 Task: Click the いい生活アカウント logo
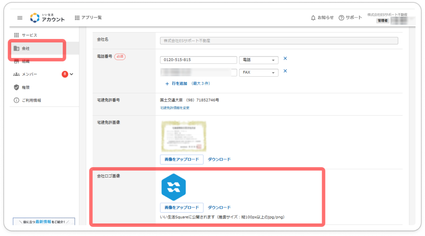point(47,18)
